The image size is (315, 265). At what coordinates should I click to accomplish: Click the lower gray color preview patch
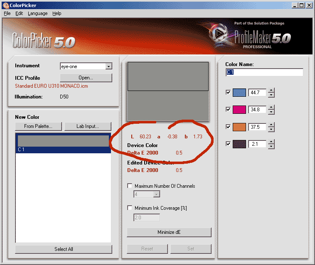(x=168, y=106)
